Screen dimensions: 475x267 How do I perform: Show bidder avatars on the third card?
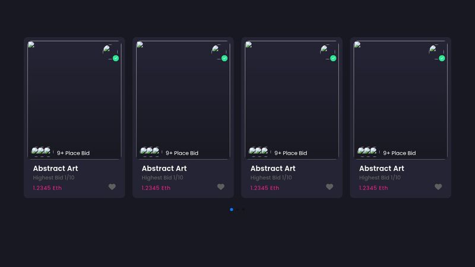[259, 152]
